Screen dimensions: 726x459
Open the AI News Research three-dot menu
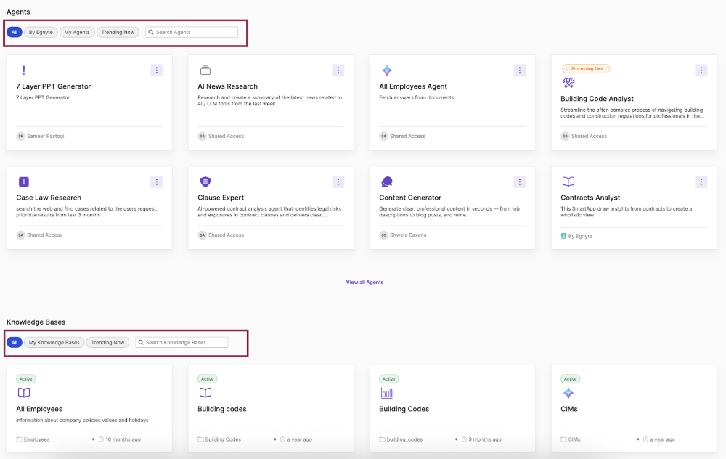tap(338, 70)
